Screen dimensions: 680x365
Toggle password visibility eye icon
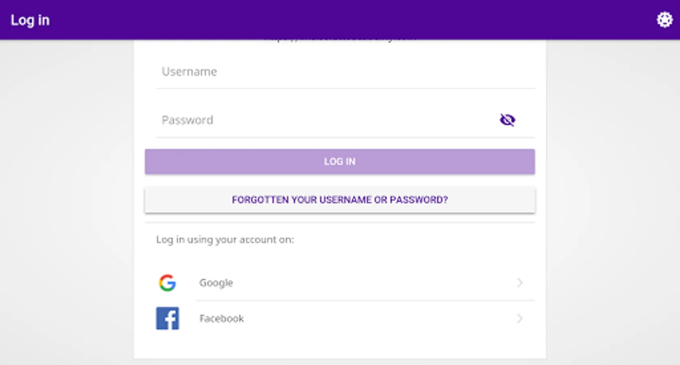click(x=507, y=120)
